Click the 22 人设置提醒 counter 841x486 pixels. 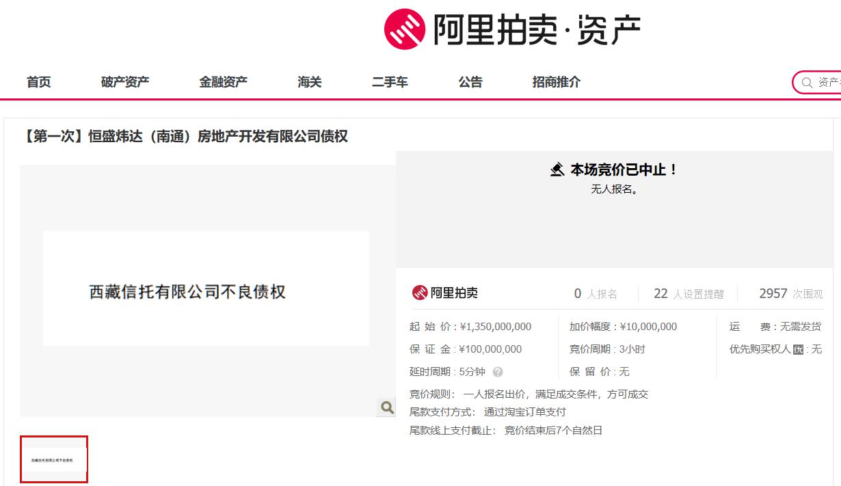coord(689,294)
